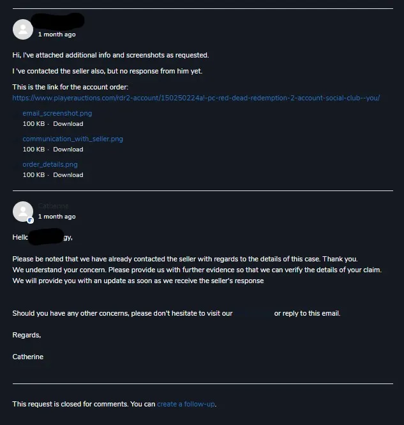This screenshot has width=404, height=425.
Task: Download the email_screenshot.png file
Action: (x=68, y=123)
